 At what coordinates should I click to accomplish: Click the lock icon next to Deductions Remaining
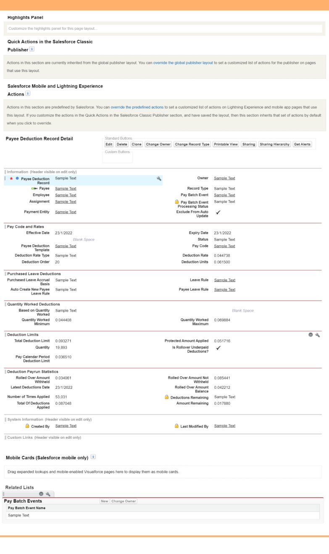[167, 397]
